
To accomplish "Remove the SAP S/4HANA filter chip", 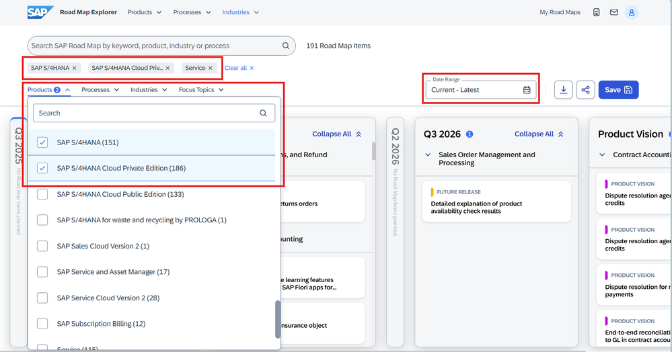I will coord(74,68).
